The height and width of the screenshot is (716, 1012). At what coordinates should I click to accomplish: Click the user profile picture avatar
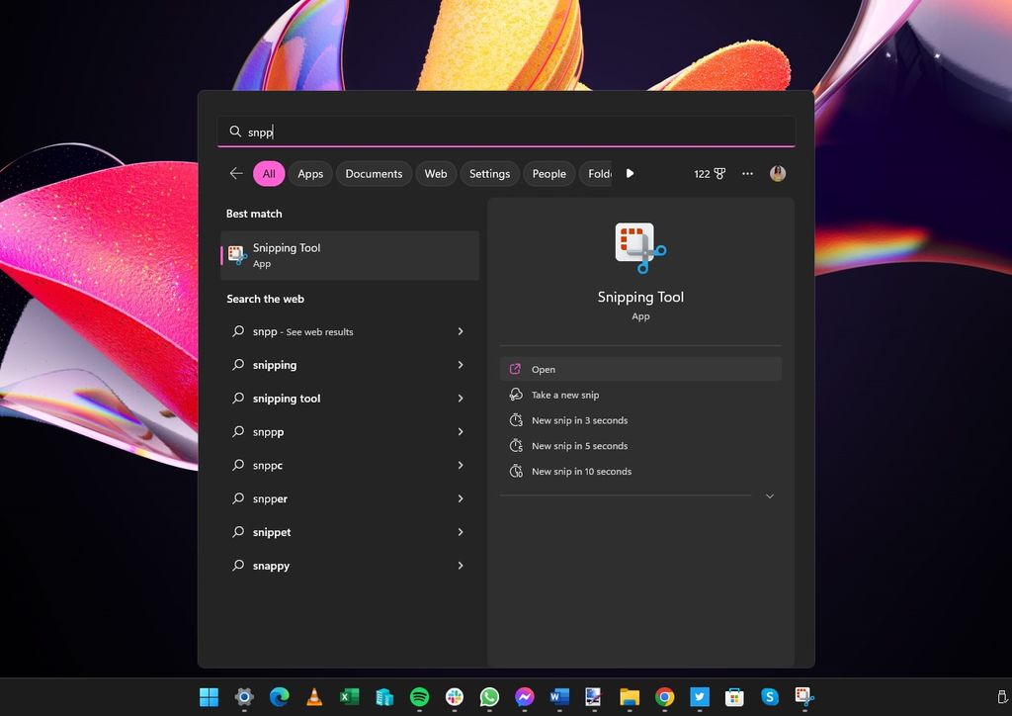778,173
